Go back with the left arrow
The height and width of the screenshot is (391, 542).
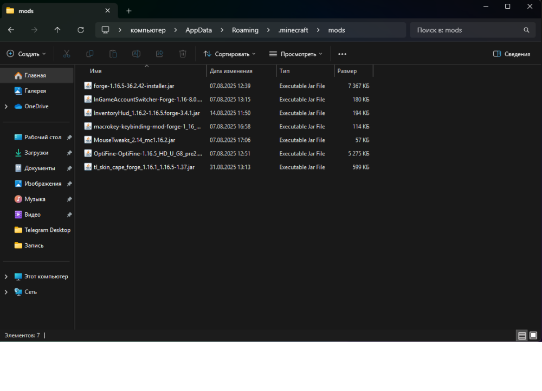coord(11,30)
